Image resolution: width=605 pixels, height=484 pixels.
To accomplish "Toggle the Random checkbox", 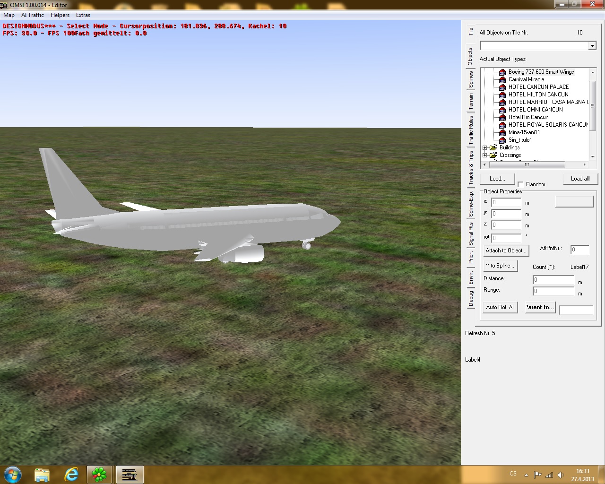I will click(520, 184).
